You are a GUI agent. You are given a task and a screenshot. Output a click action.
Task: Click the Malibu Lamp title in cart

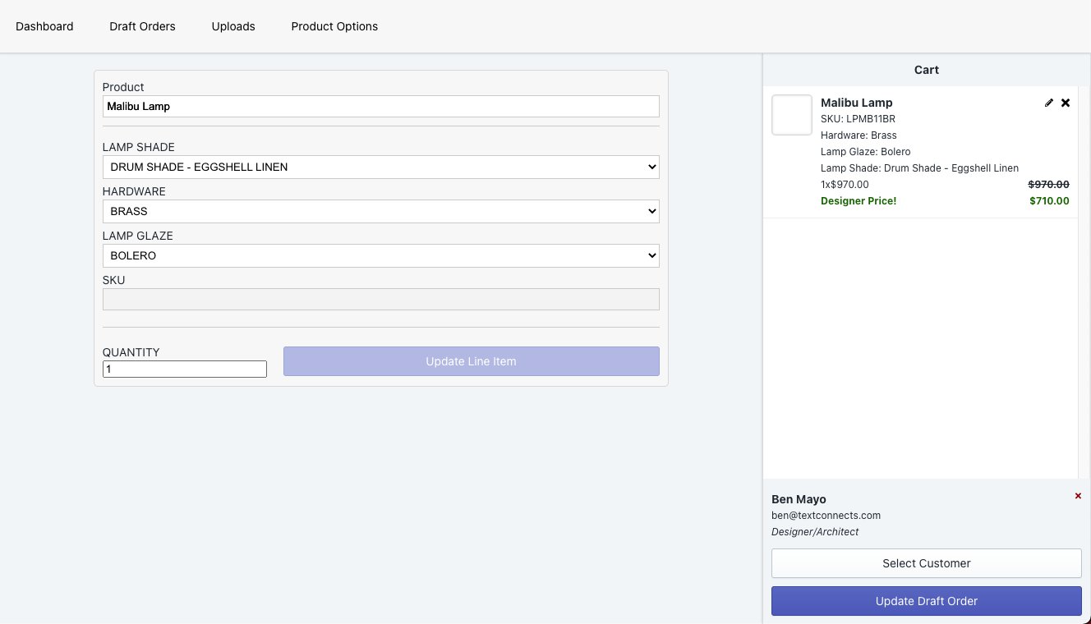click(x=856, y=103)
